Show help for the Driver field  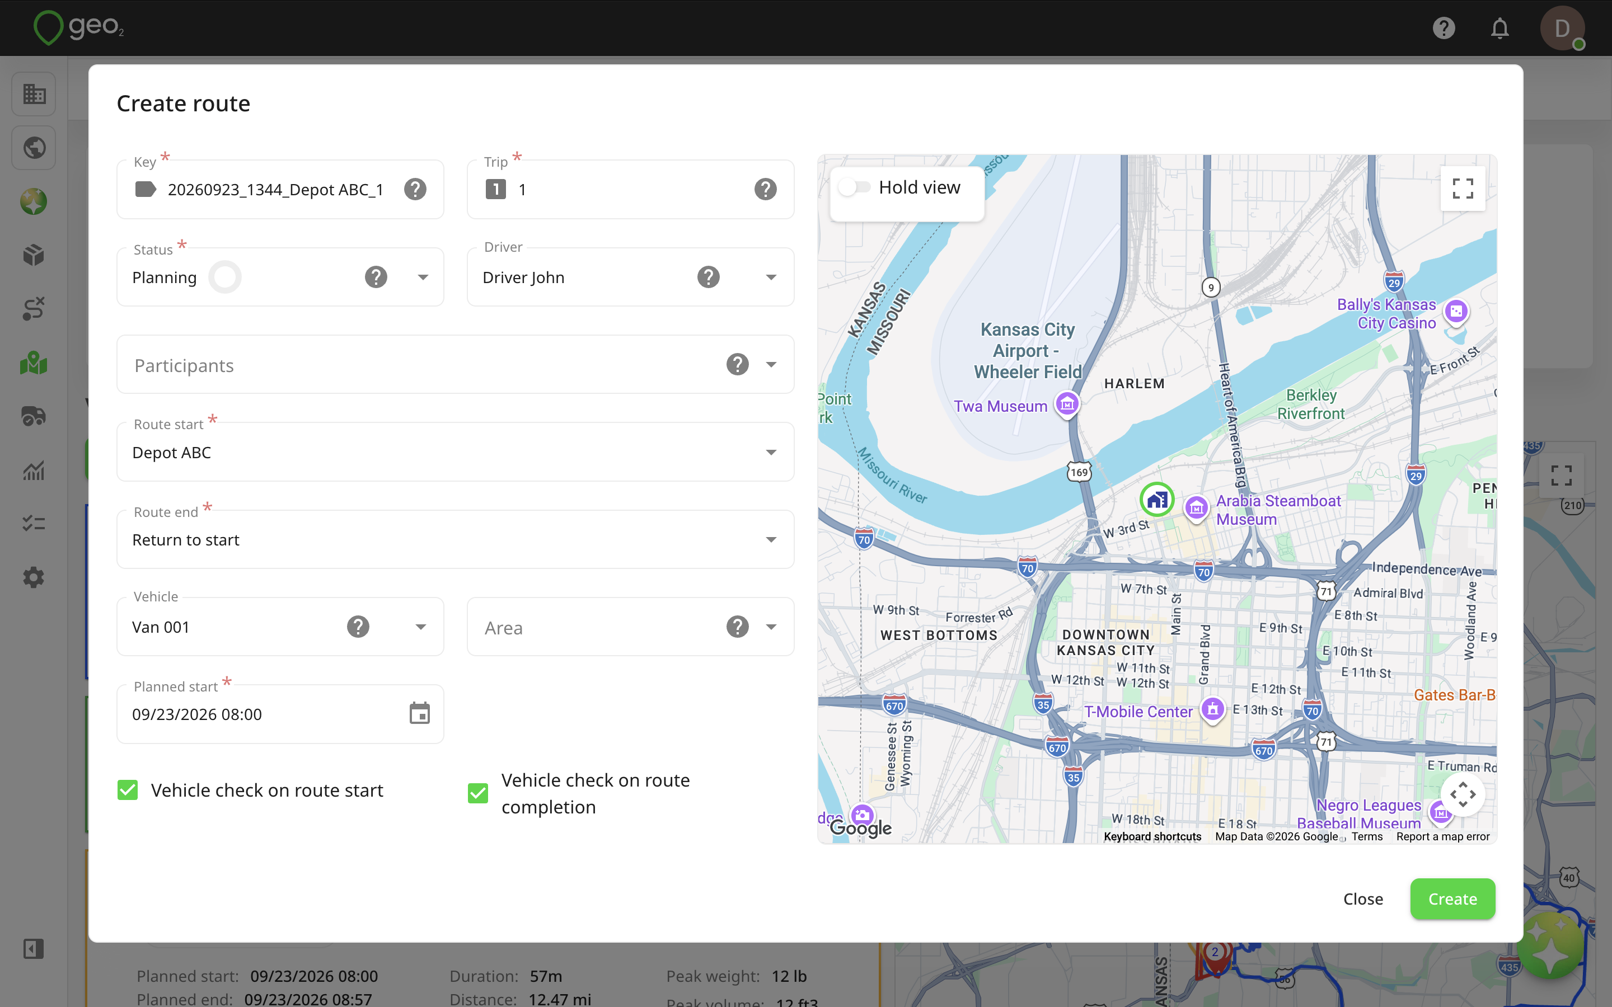tap(708, 277)
